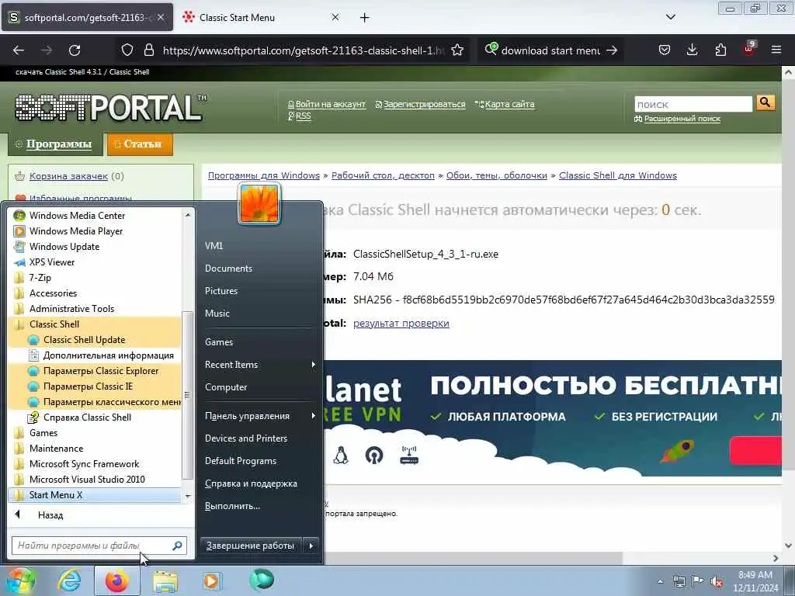Click the red uBlock extension icon

pos(749,49)
